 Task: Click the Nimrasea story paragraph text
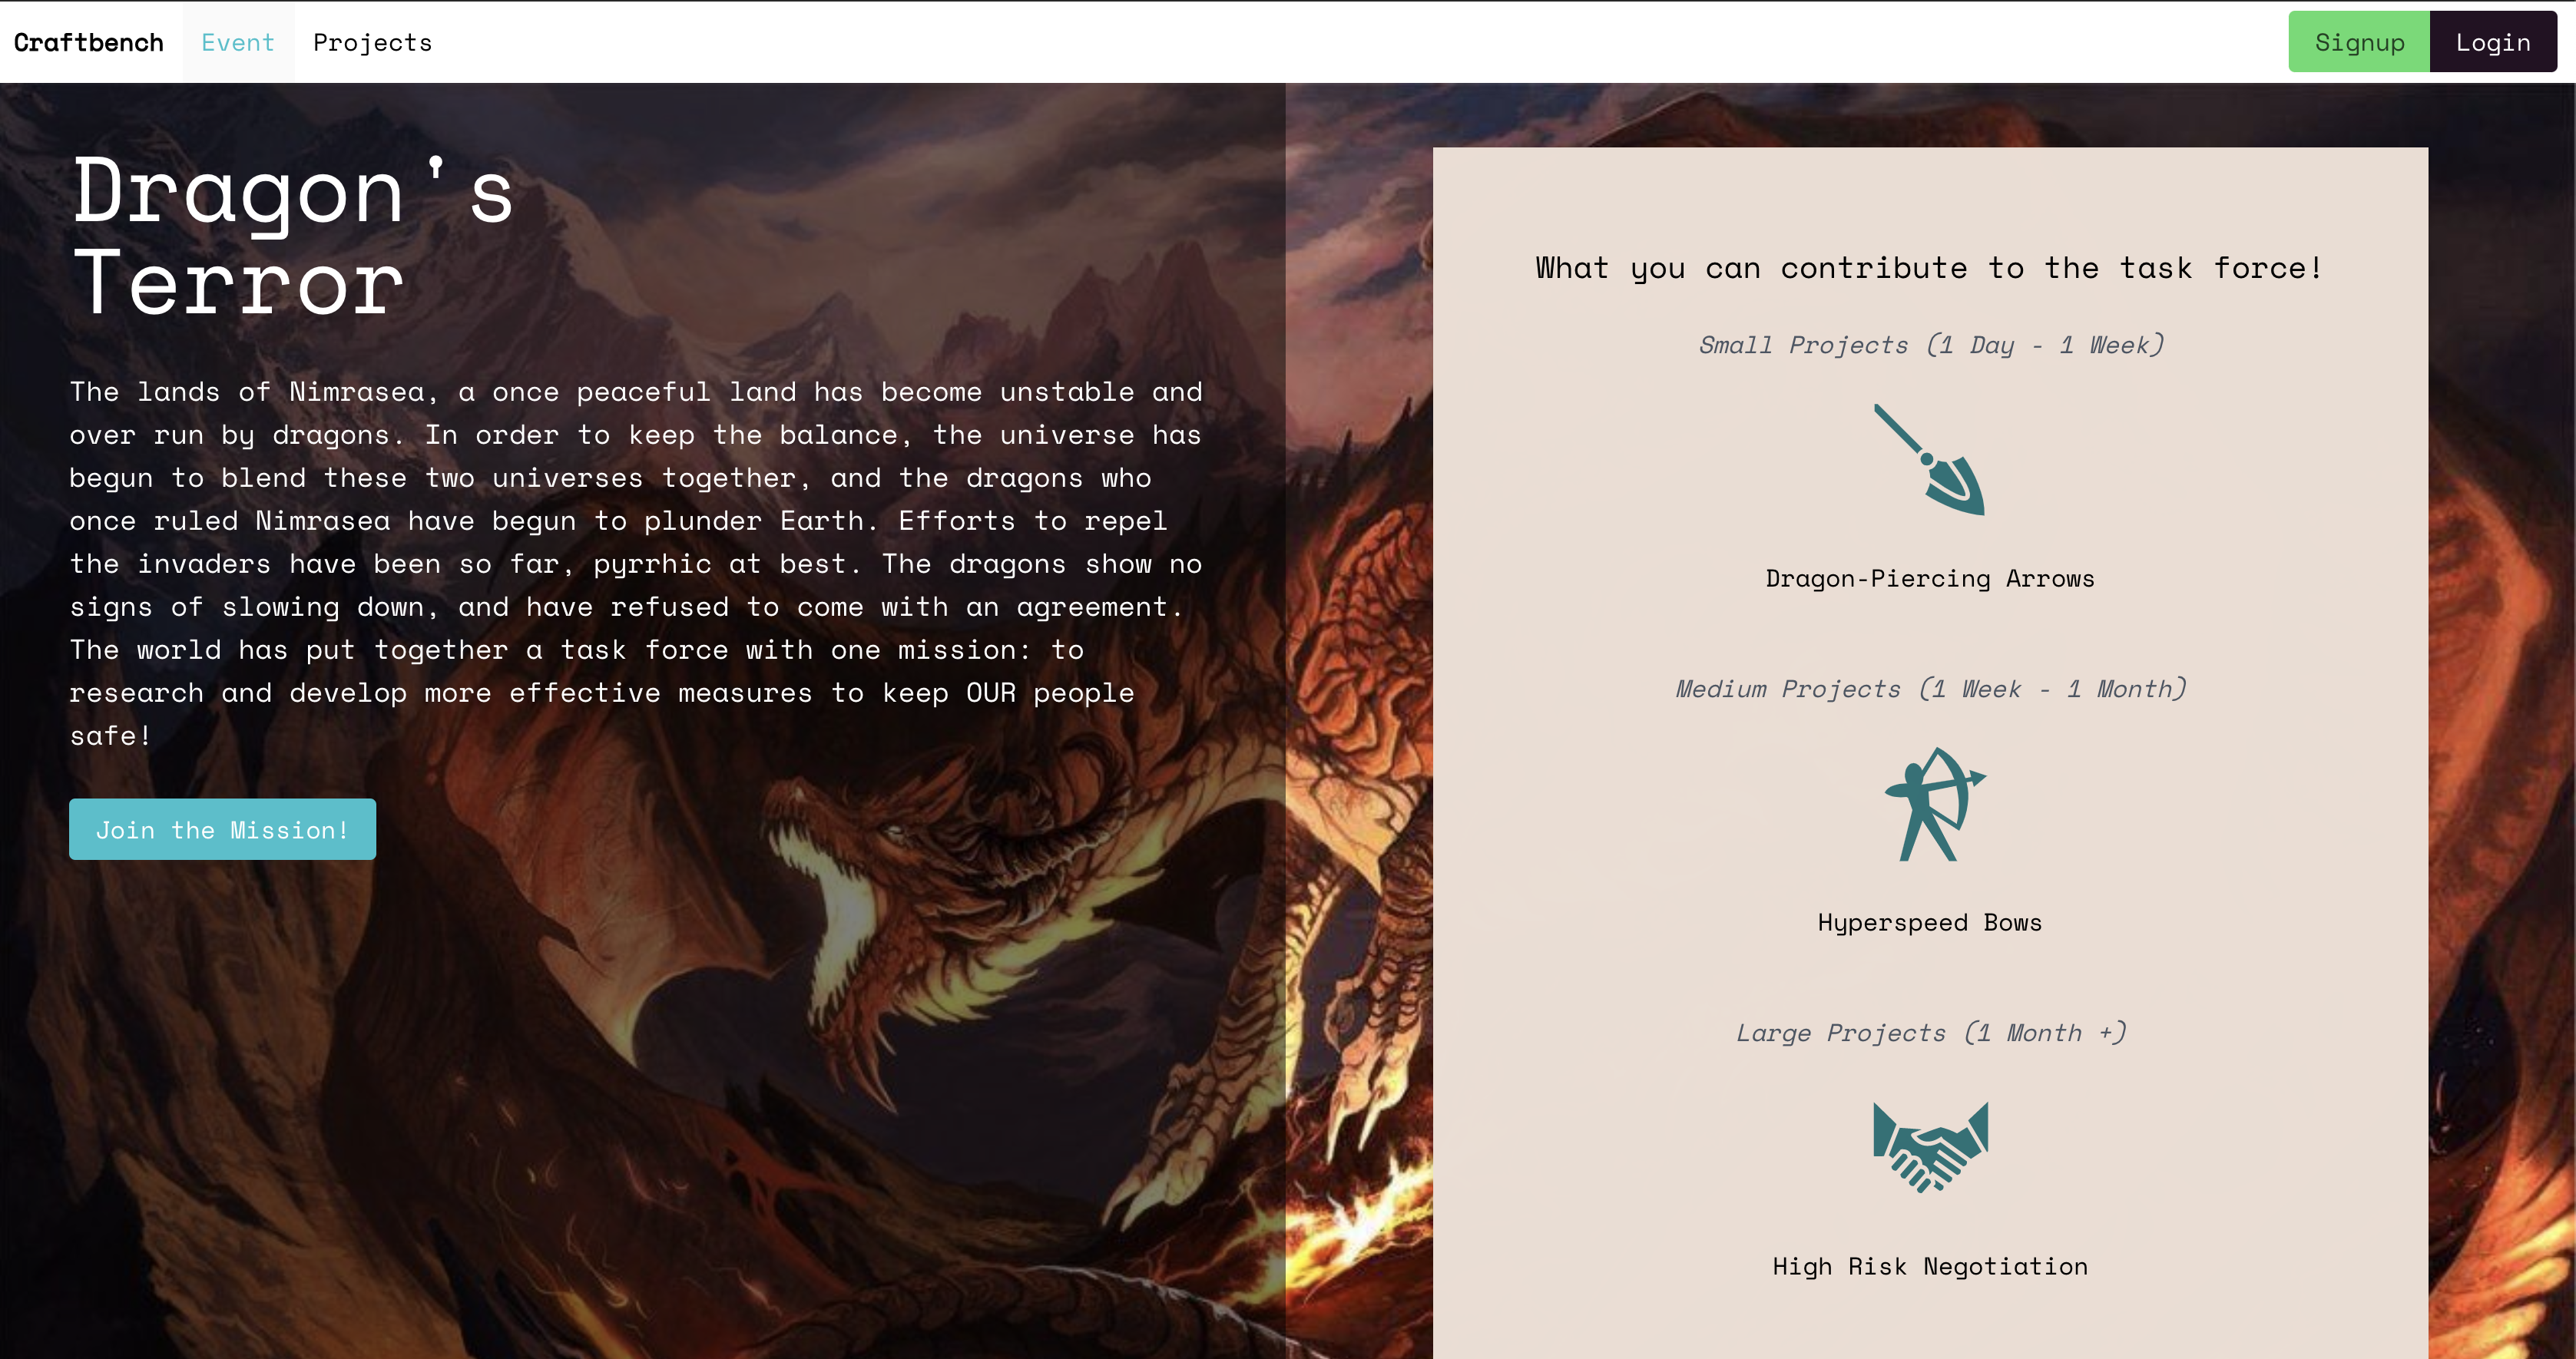[x=635, y=563]
